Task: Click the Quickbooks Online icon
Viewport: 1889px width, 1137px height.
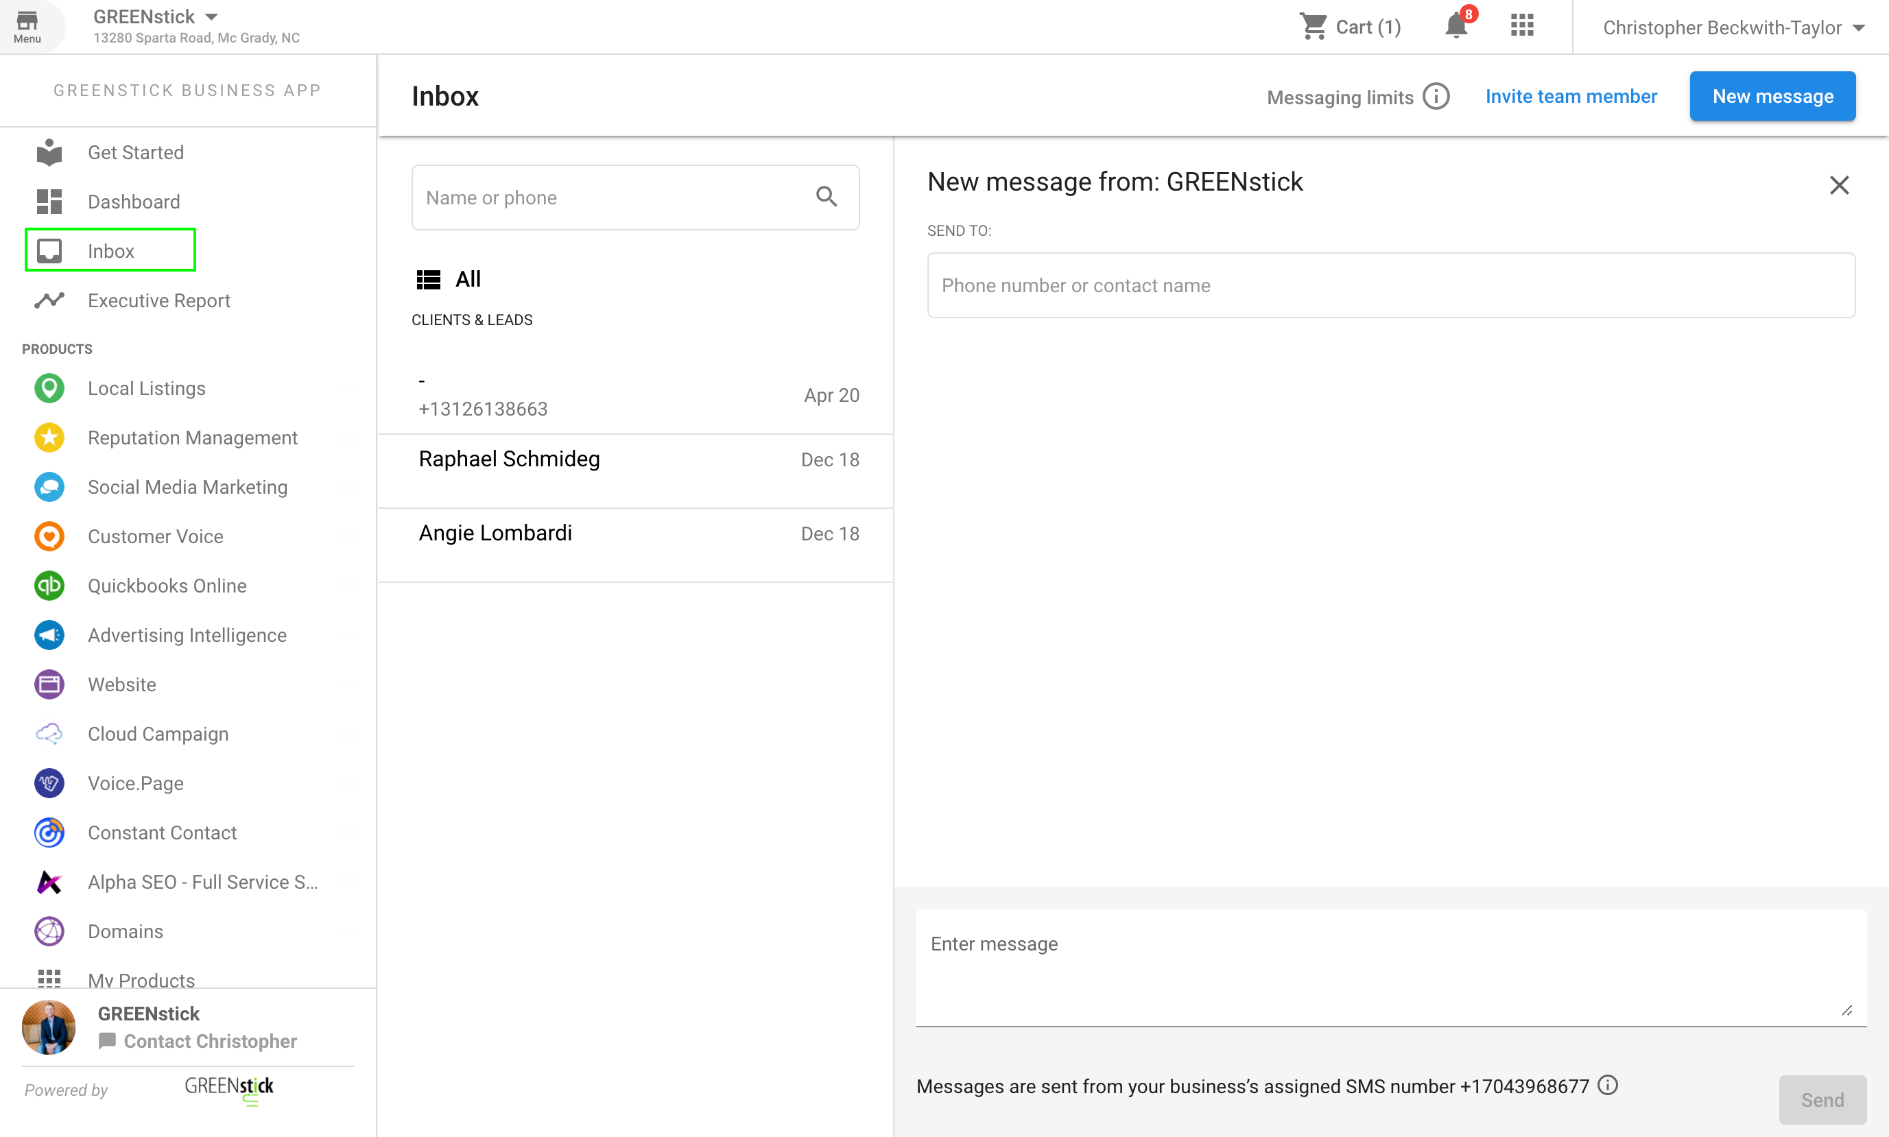Action: 49,586
